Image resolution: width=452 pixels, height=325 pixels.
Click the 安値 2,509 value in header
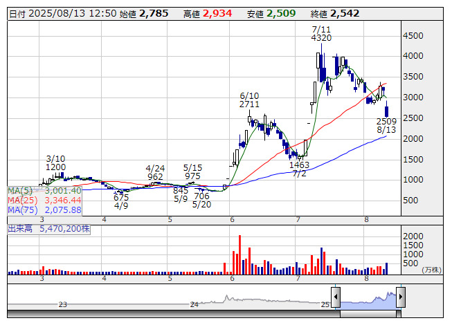[271, 14]
